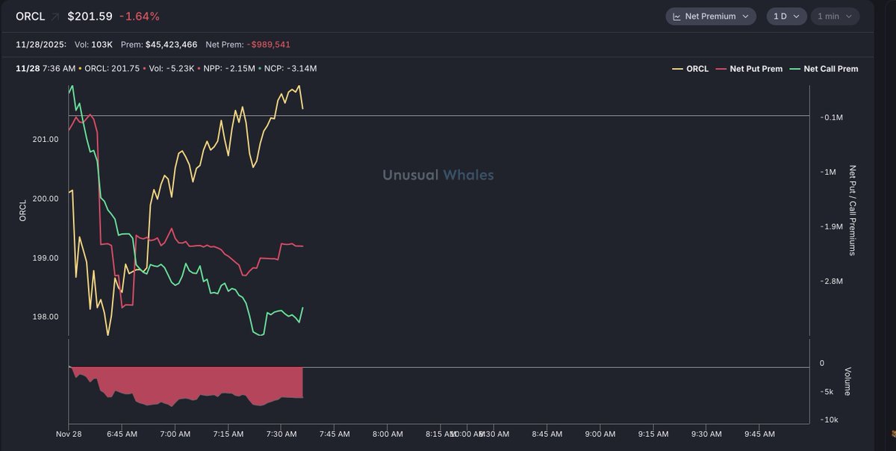
Task: Click the Prem total $45,423,466
Action: (171, 45)
